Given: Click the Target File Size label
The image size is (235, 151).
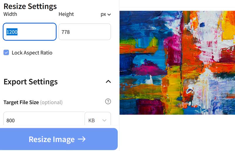Looking at the screenshot, I should [21, 102].
